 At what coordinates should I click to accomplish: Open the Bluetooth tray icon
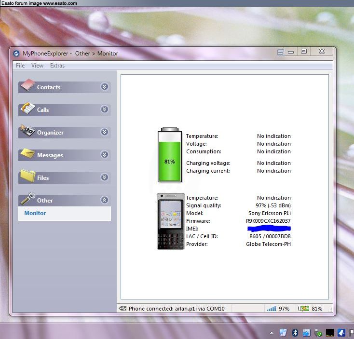coord(295,333)
